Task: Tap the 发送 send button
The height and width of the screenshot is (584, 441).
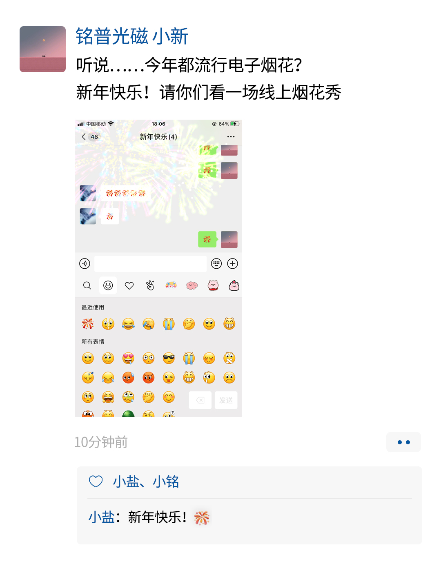Action: coord(226,400)
